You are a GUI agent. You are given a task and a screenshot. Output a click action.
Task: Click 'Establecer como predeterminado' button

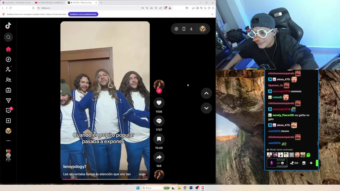coord(83,14)
